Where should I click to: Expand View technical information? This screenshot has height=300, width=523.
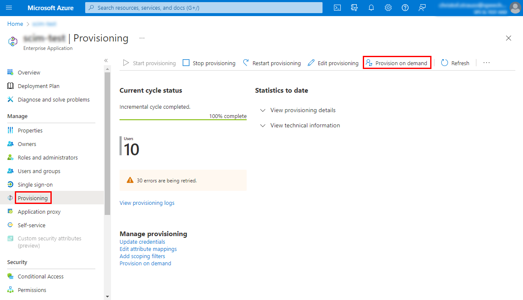click(300, 125)
